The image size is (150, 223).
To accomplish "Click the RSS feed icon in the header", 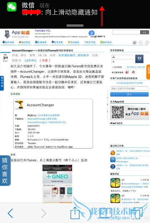I will tap(147, 43).
